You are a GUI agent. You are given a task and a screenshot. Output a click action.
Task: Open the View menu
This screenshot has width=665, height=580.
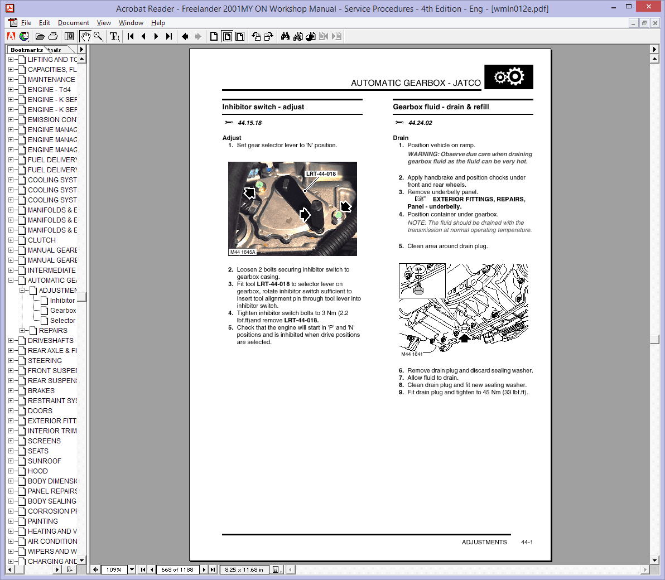click(x=104, y=23)
